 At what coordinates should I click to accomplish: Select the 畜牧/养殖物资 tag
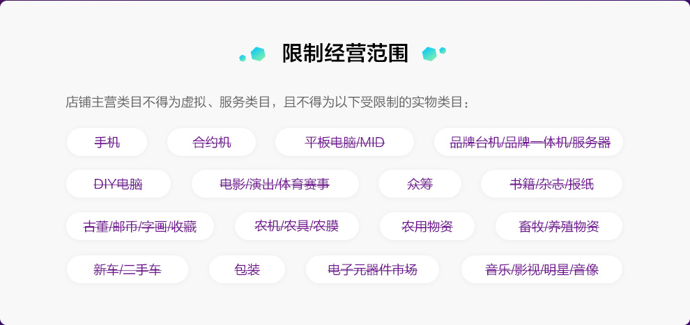(558, 227)
